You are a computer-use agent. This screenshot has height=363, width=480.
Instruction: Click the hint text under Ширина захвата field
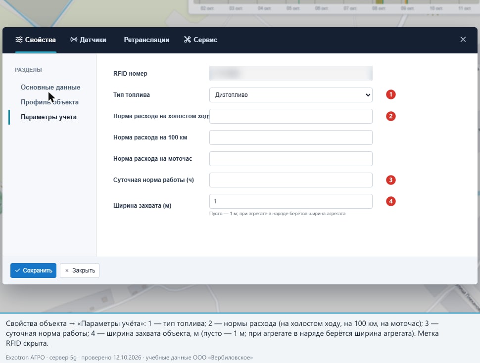[x=277, y=214]
